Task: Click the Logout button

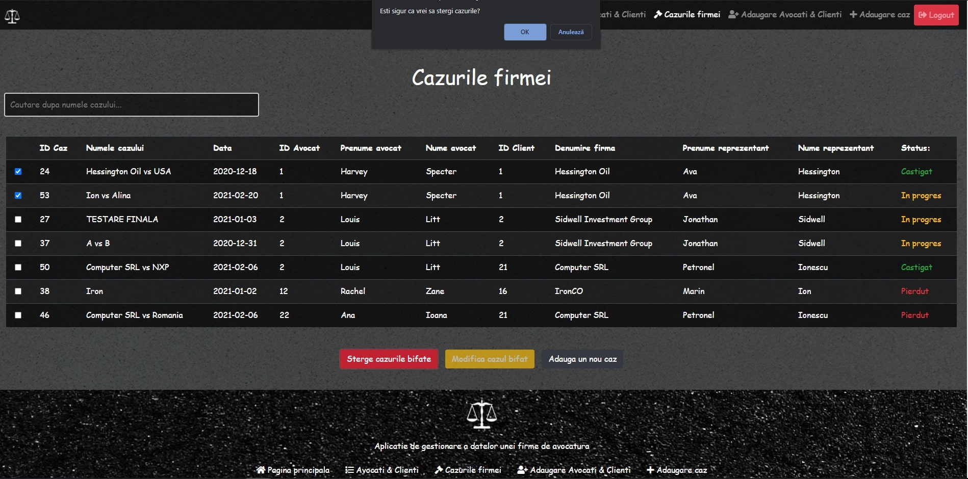Action: (x=936, y=15)
